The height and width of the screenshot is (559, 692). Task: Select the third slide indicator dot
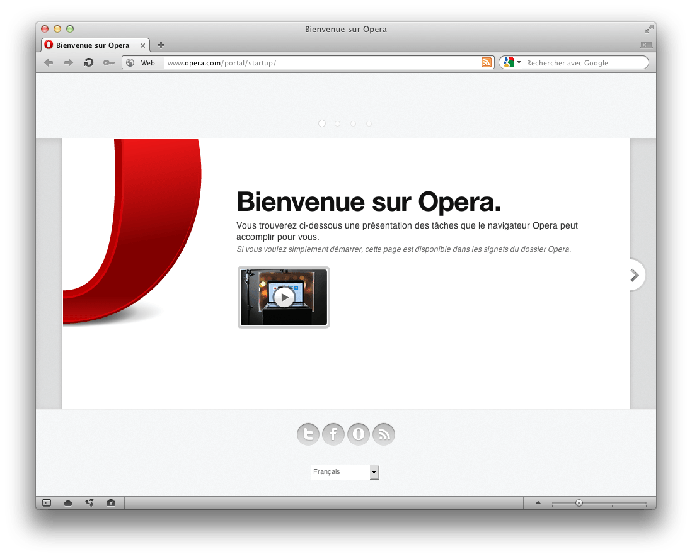point(353,124)
